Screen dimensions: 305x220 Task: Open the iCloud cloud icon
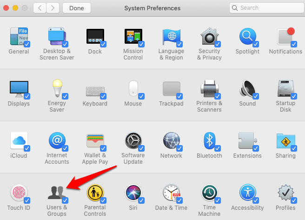pos(19,140)
